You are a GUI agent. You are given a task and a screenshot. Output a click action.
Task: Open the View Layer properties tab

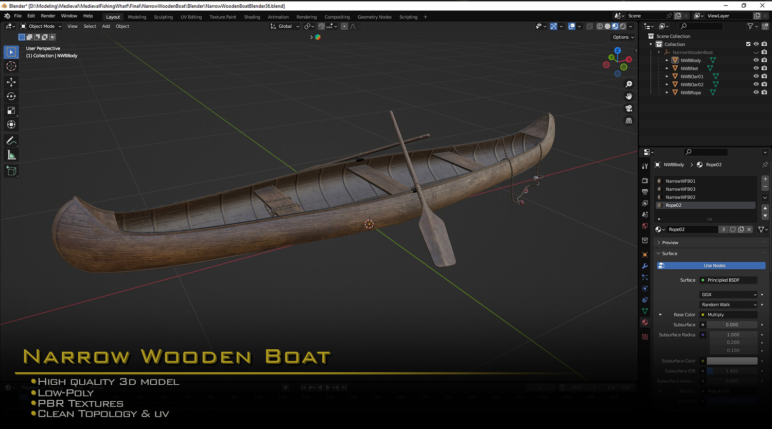(645, 203)
